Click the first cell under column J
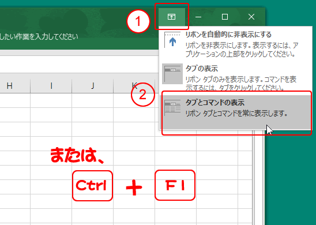 92,100
